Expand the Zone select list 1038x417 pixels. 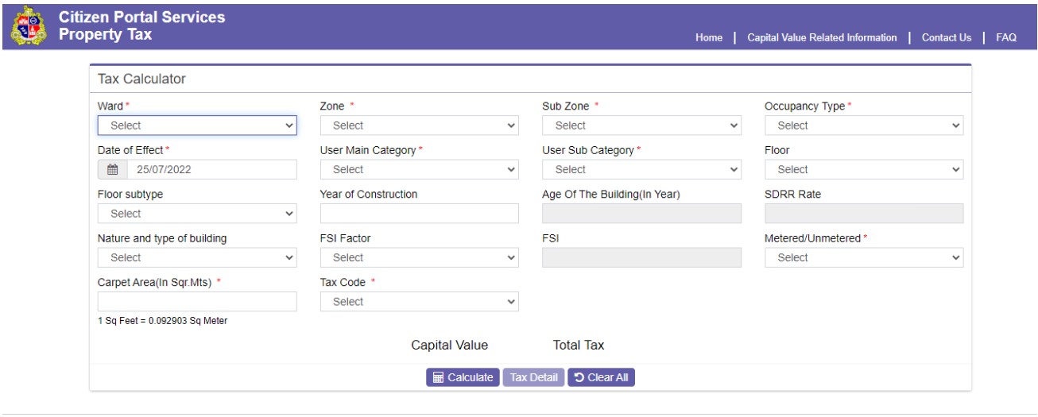click(x=419, y=125)
